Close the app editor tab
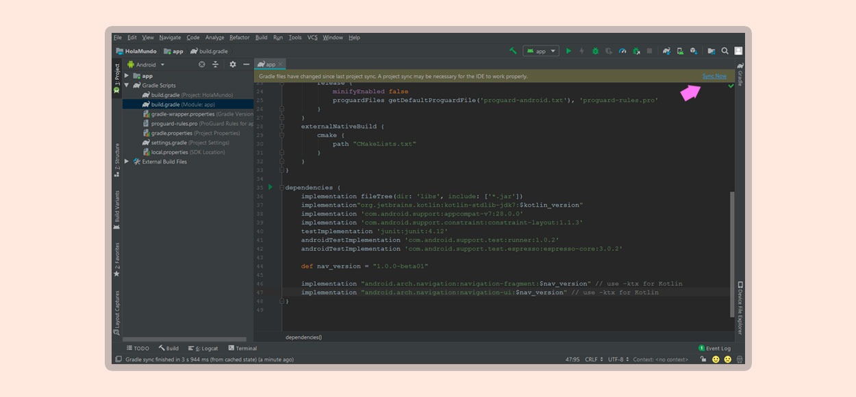The width and height of the screenshot is (856, 397). click(x=281, y=64)
